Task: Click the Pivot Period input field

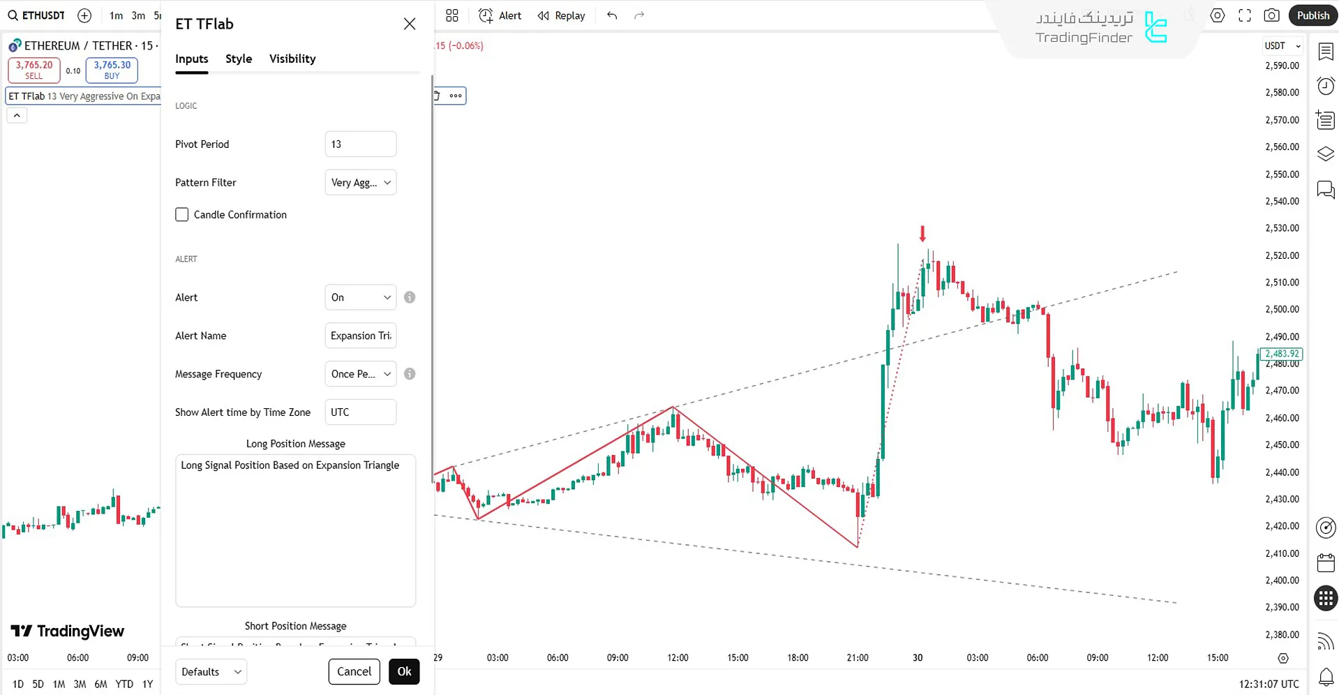Action: 360,144
